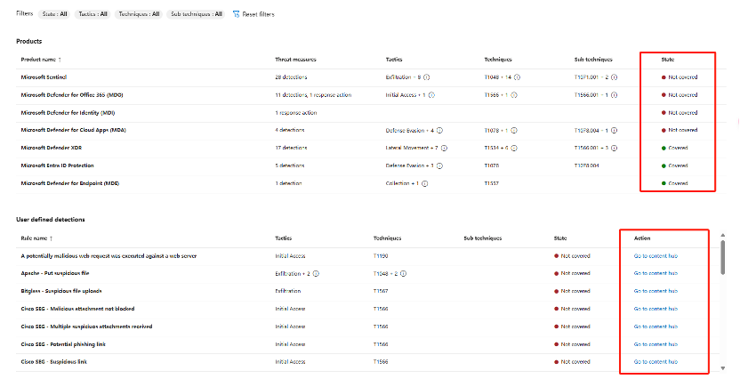
Task: Click info icon beside Defense Evasion + 4
Action: [439, 130]
